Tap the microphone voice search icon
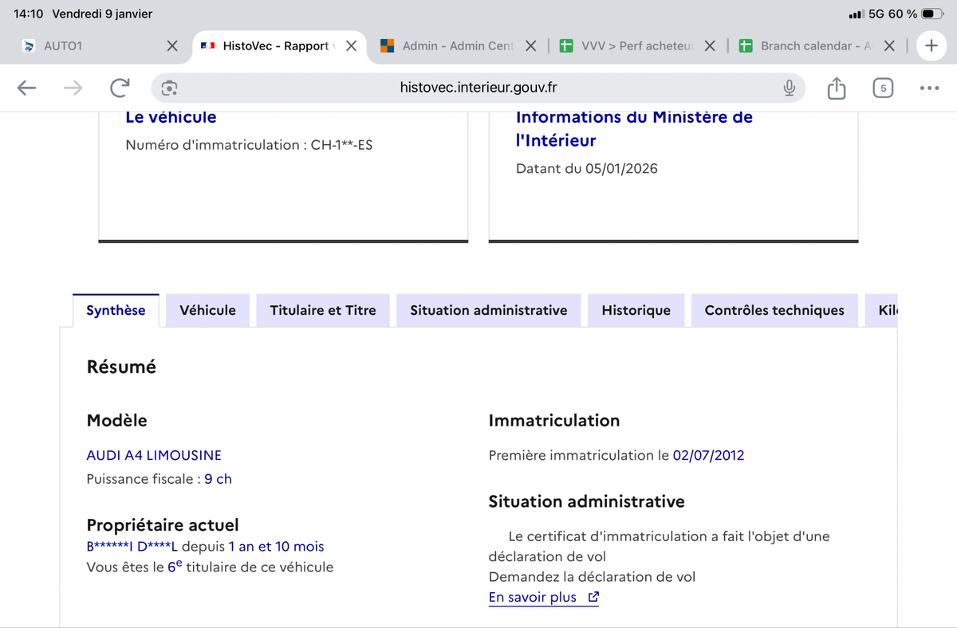This screenshot has width=957, height=628. [789, 88]
